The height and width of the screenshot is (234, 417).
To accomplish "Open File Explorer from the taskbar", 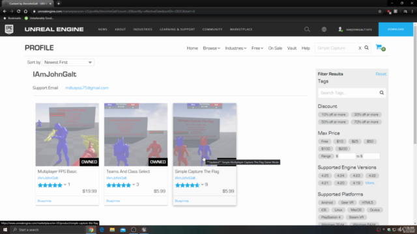I will tap(112, 229).
